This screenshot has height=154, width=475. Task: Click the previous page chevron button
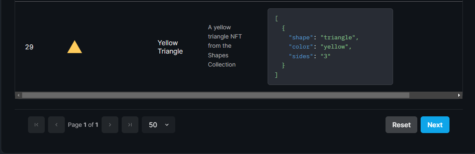pos(56,125)
